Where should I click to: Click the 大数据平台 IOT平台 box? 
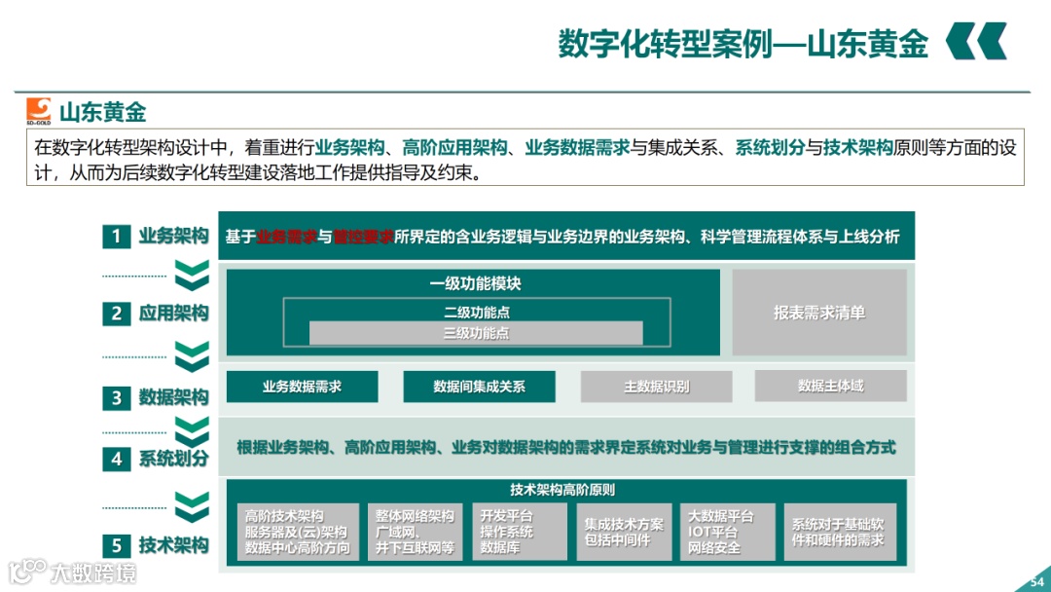coord(728,533)
